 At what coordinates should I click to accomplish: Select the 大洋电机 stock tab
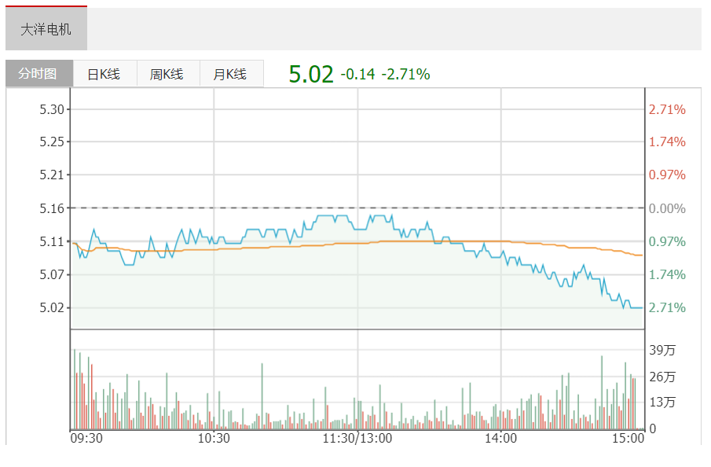(46, 28)
